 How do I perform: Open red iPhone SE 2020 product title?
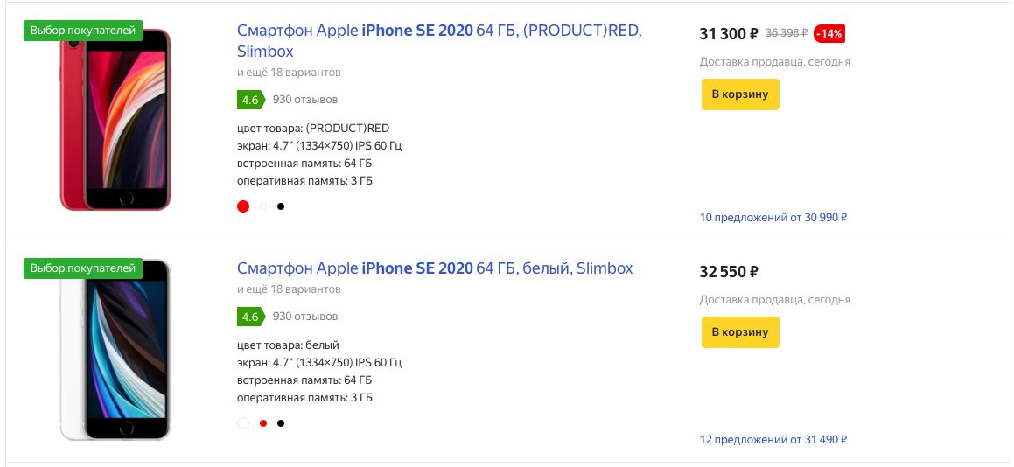click(439, 41)
